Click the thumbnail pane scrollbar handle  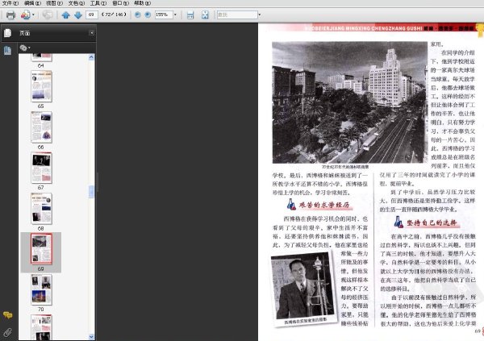91,192
